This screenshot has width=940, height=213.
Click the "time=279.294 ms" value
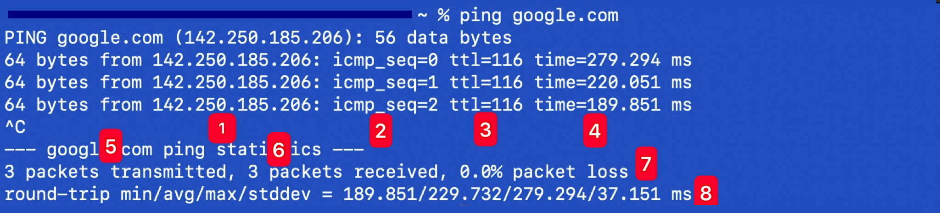(x=613, y=60)
